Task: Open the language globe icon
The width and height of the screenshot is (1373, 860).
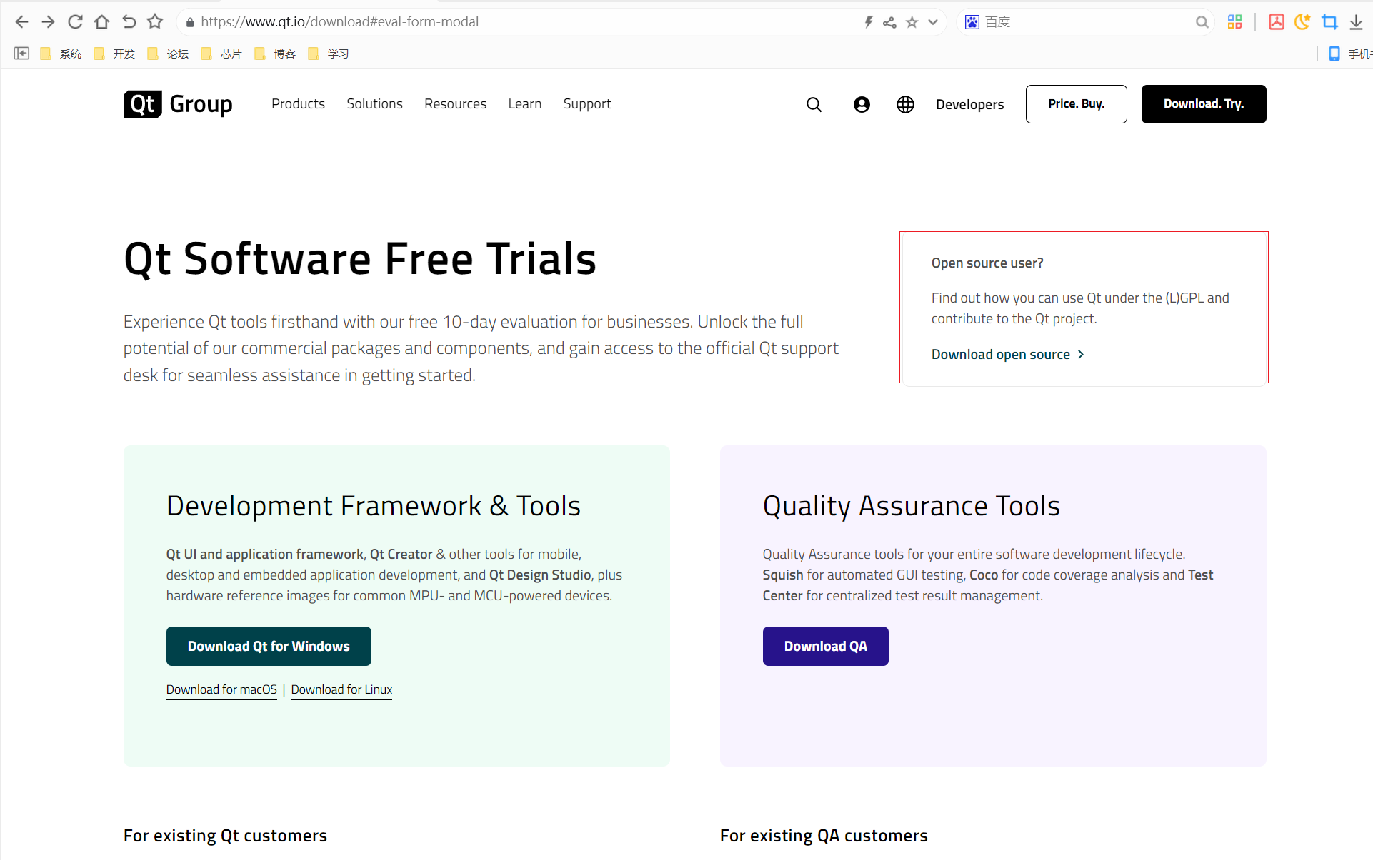Action: click(x=905, y=105)
